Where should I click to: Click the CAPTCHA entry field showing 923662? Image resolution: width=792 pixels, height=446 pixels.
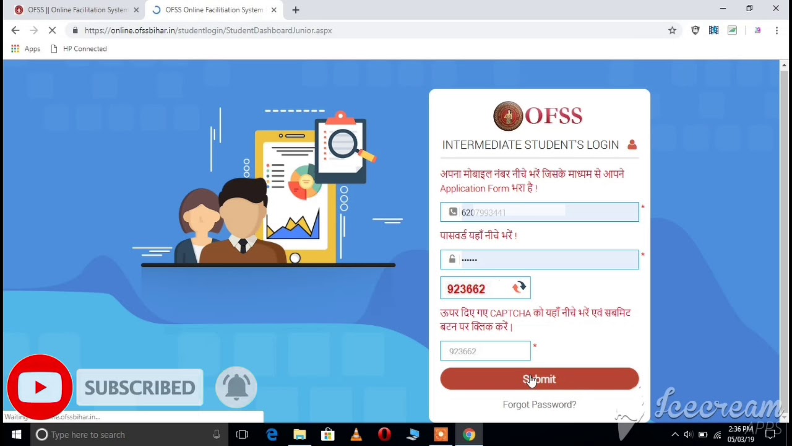pos(485,351)
